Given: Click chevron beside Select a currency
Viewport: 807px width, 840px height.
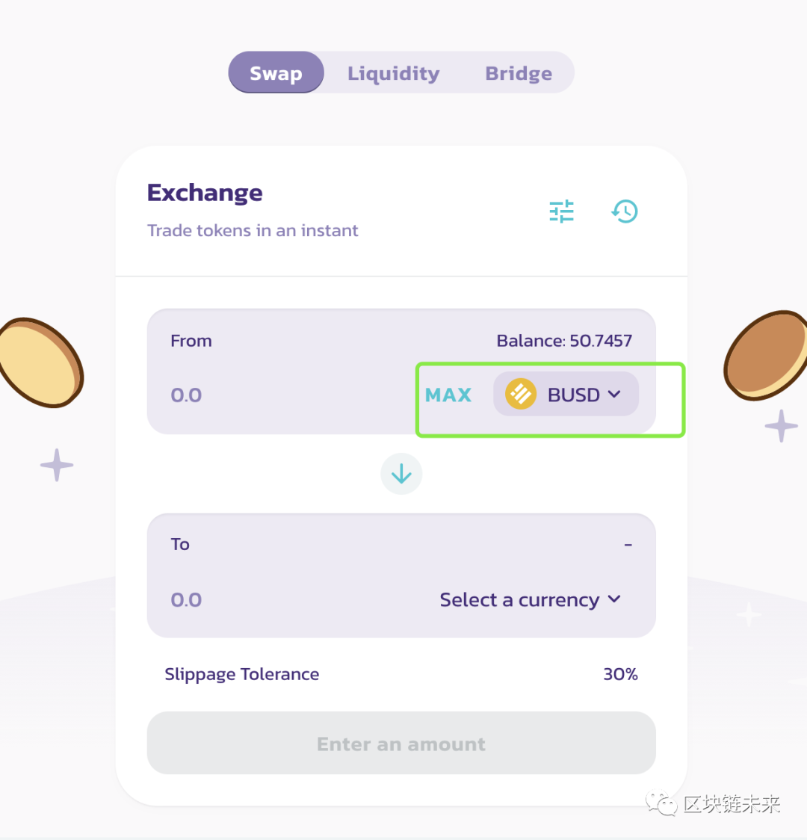Looking at the screenshot, I should point(615,599).
